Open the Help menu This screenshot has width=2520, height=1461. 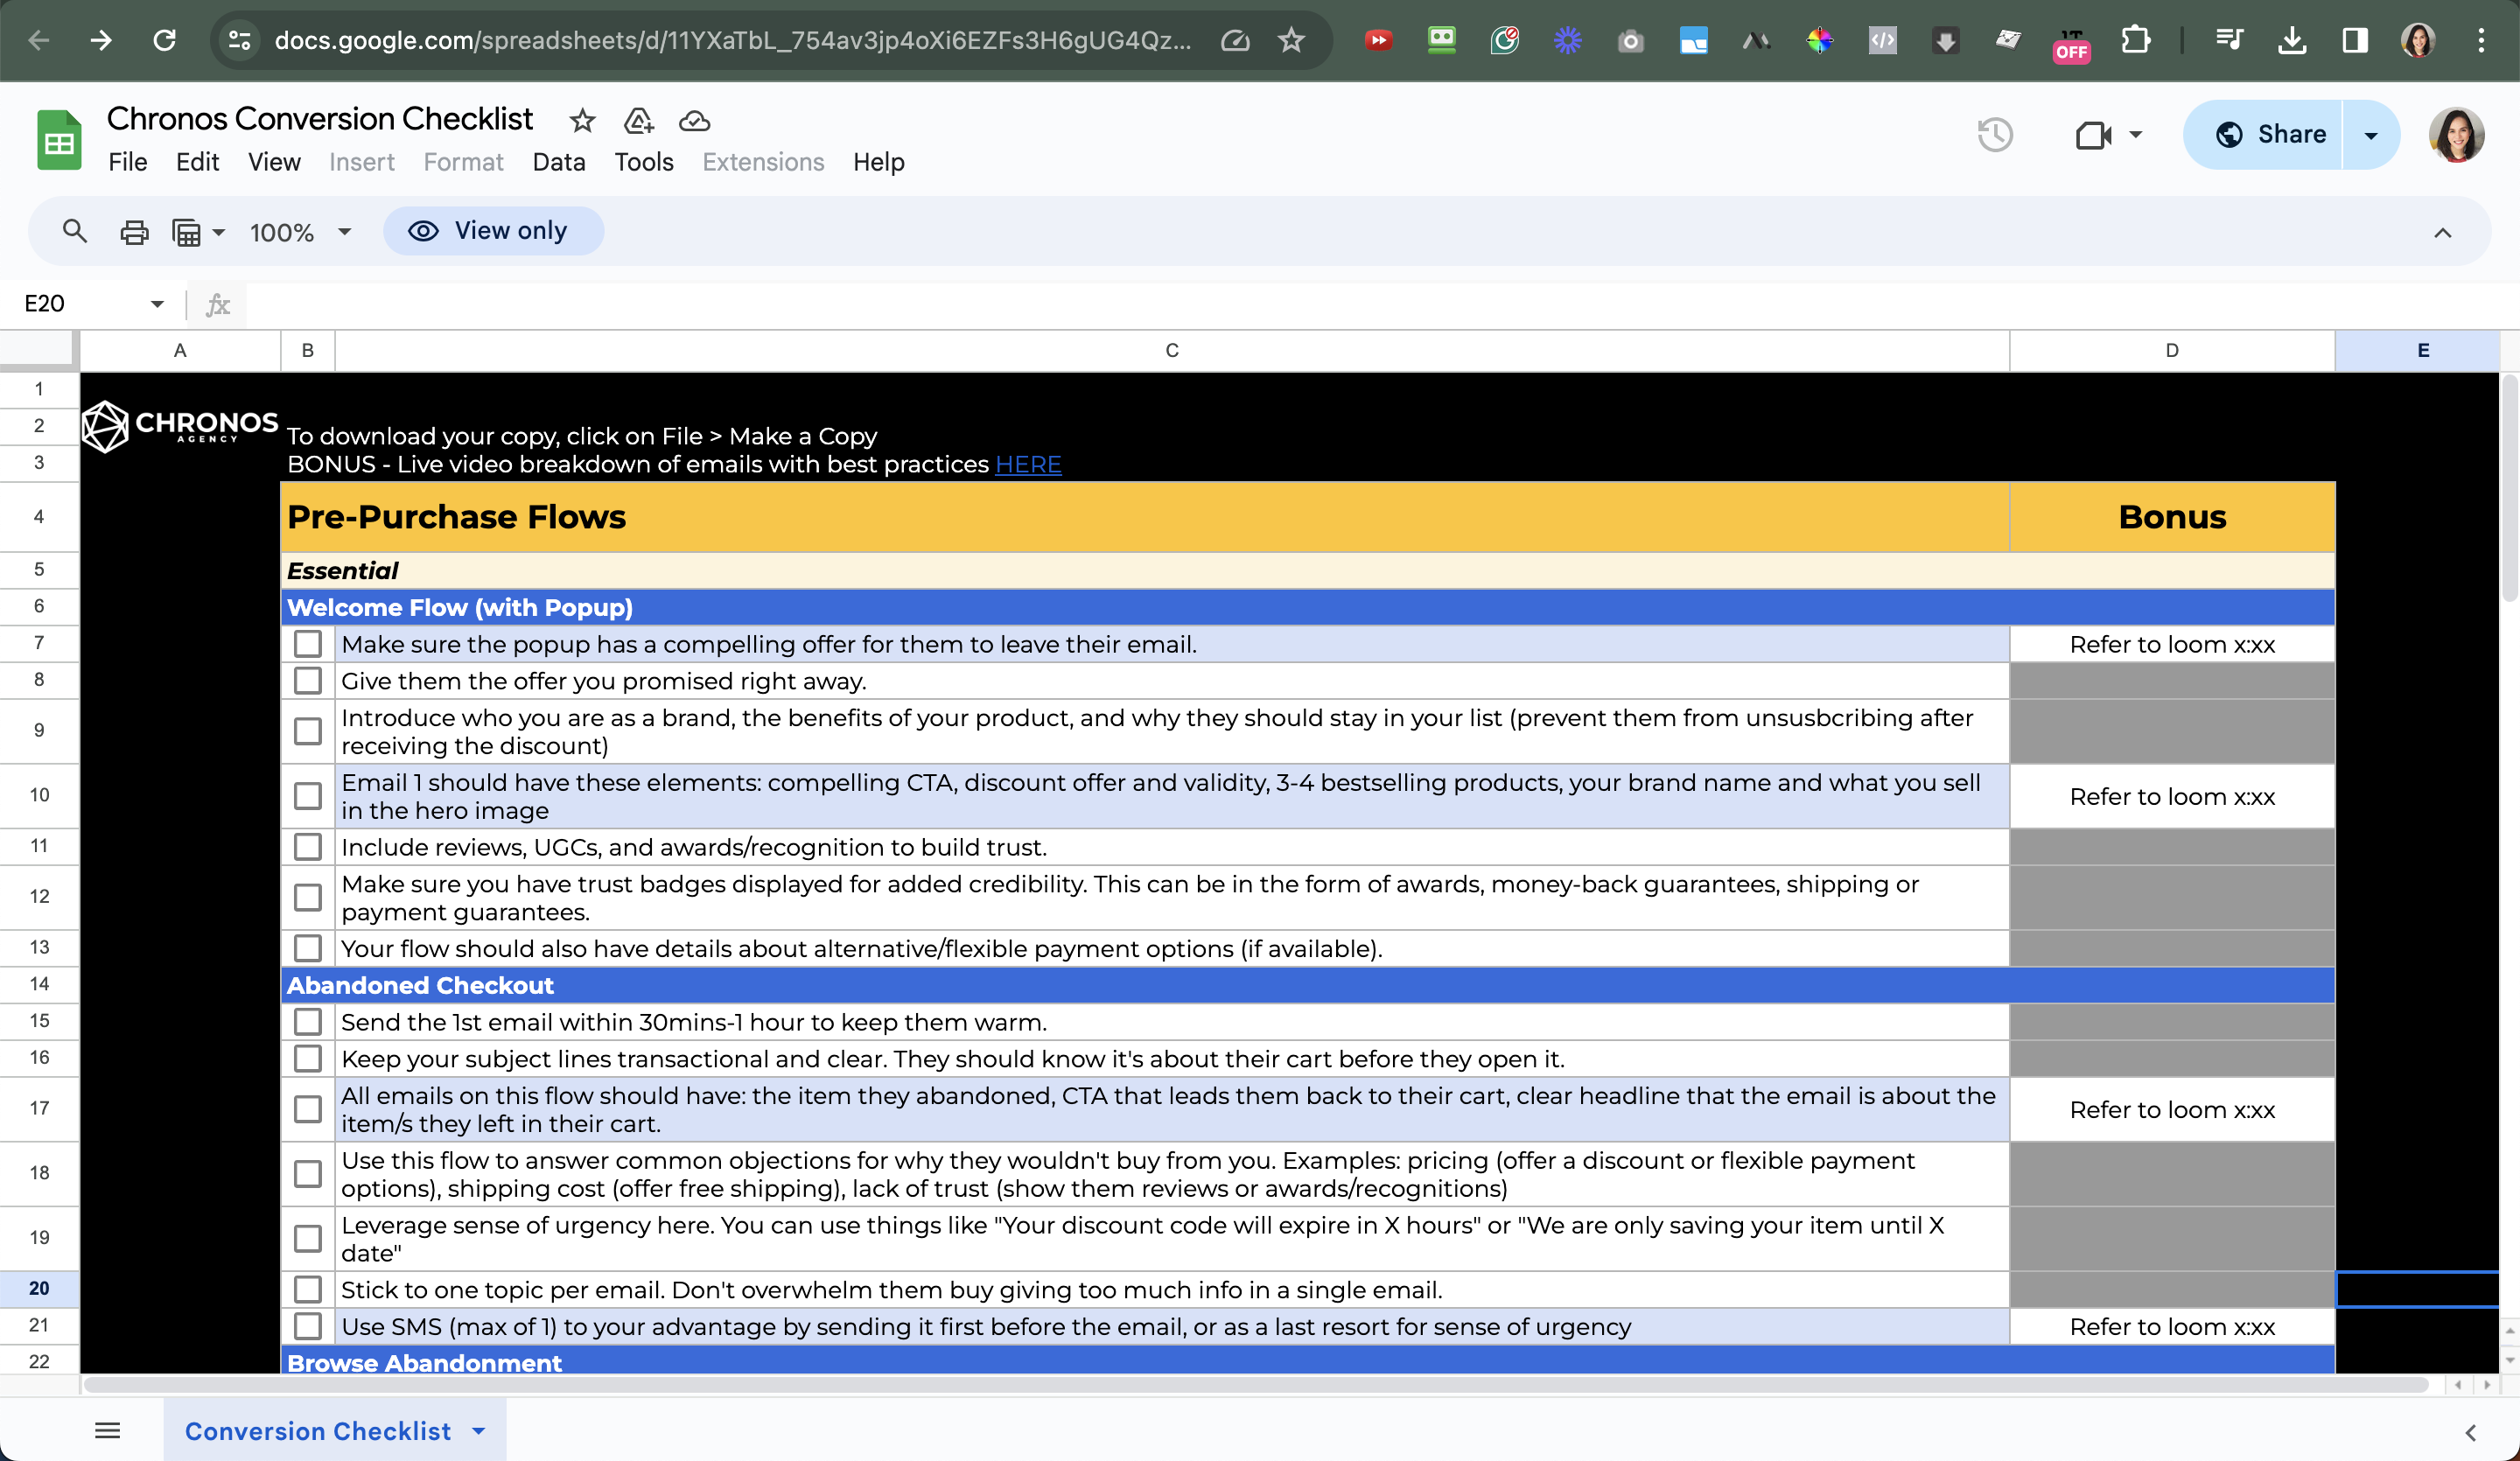click(879, 162)
